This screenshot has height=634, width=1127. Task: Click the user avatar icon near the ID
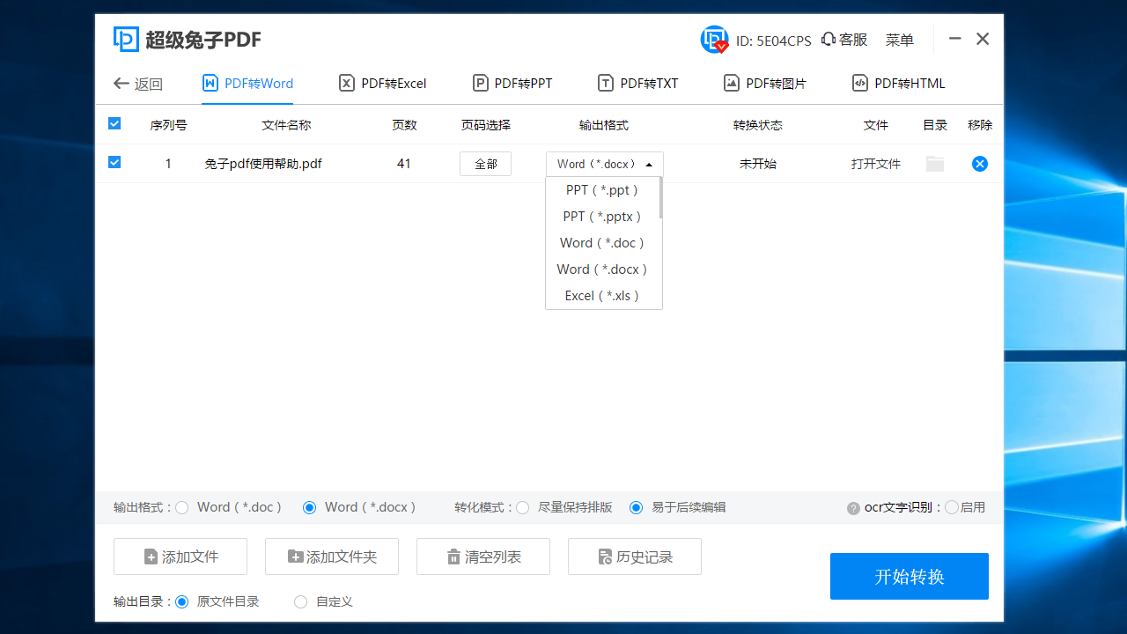point(714,39)
